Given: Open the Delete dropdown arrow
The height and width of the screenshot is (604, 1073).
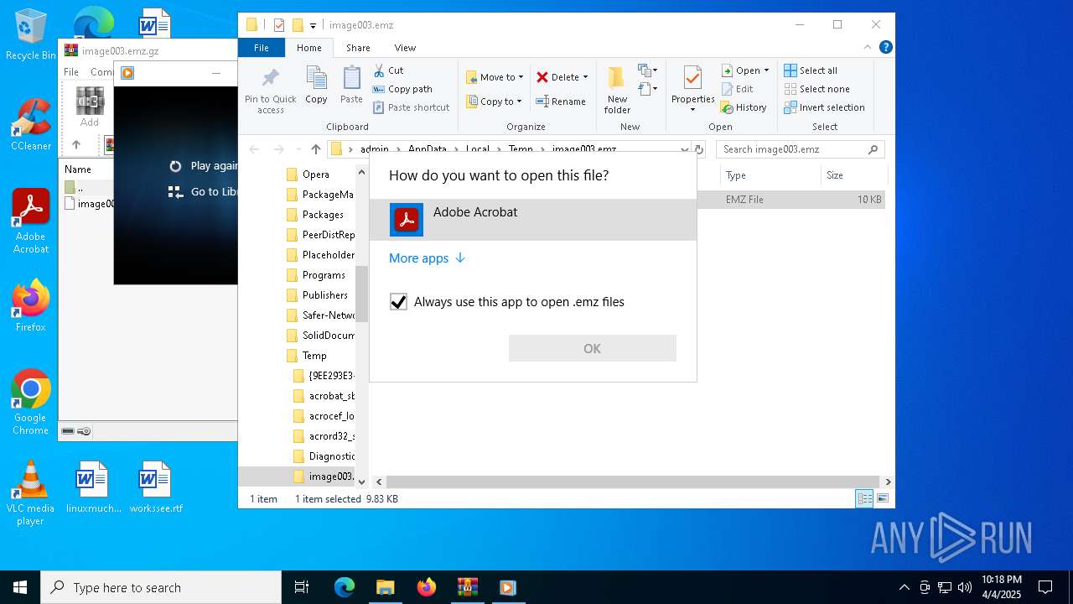Looking at the screenshot, I should 585,77.
